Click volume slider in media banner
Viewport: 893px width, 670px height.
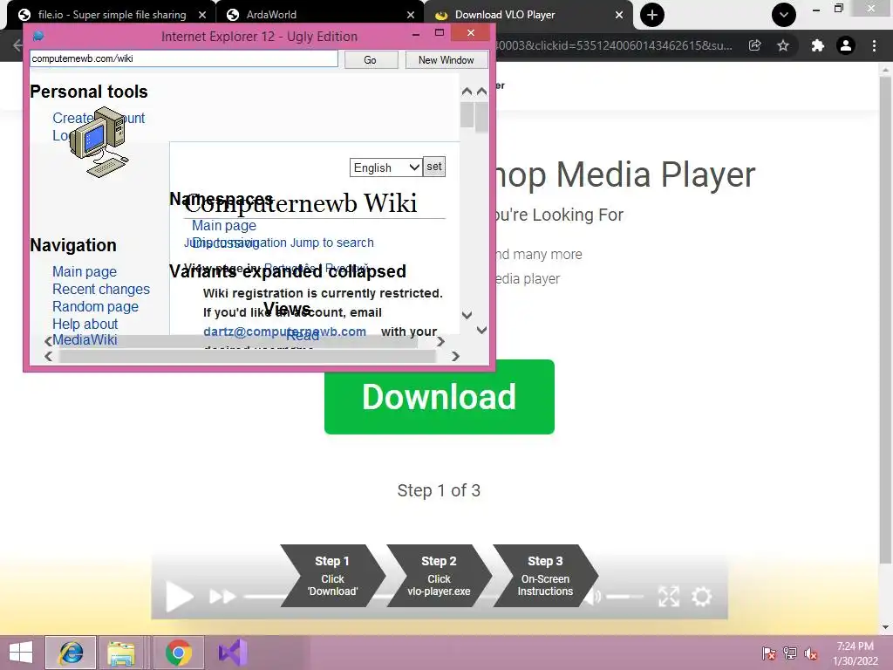pyautogui.click(x=624, y=597)
